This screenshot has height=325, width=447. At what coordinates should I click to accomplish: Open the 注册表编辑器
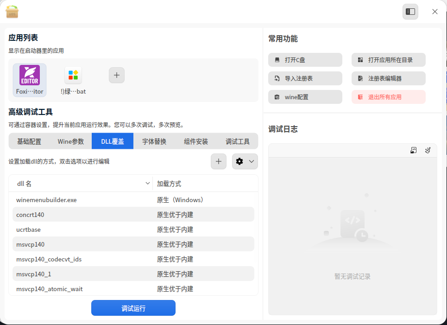point(389,78)
